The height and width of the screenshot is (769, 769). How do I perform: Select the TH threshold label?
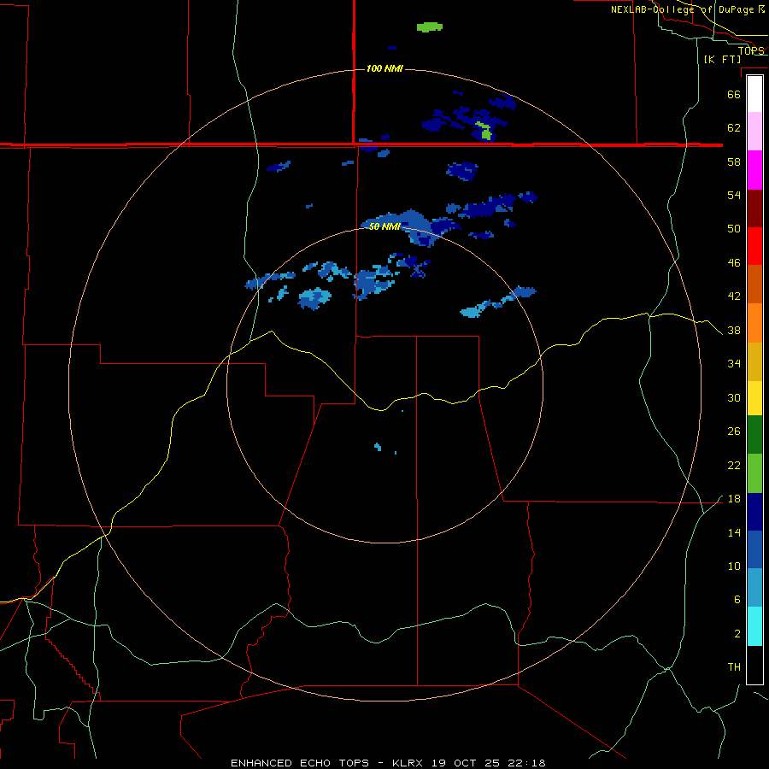pyautogui.click(x=734, y=667)
